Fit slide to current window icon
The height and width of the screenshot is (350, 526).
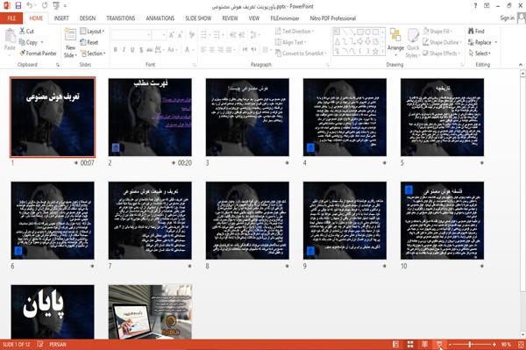pos(521,344)
